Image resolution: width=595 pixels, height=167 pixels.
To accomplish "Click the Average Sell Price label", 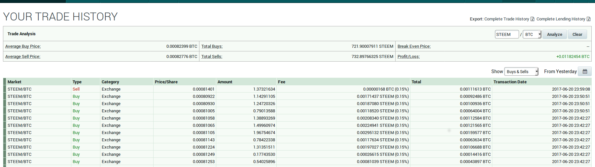I will 23,57.
